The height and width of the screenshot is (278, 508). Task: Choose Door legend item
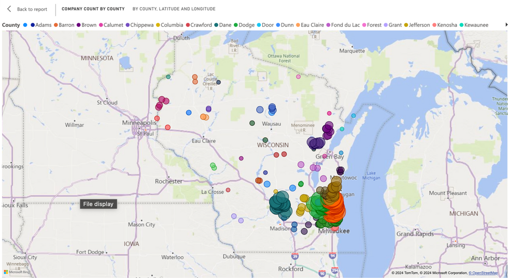[x=265, y=25]
